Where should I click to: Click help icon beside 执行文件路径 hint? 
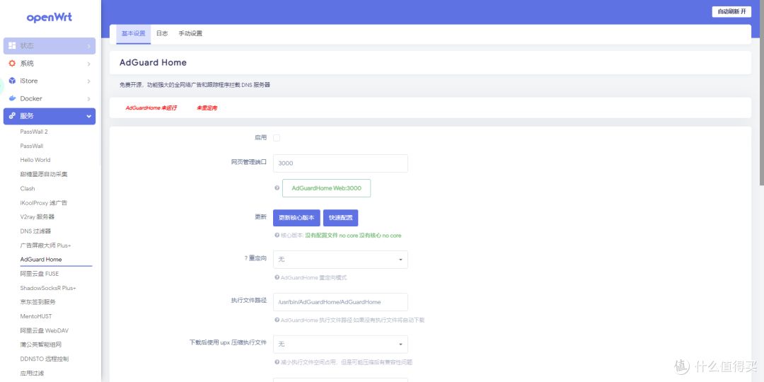coord(277,320)
